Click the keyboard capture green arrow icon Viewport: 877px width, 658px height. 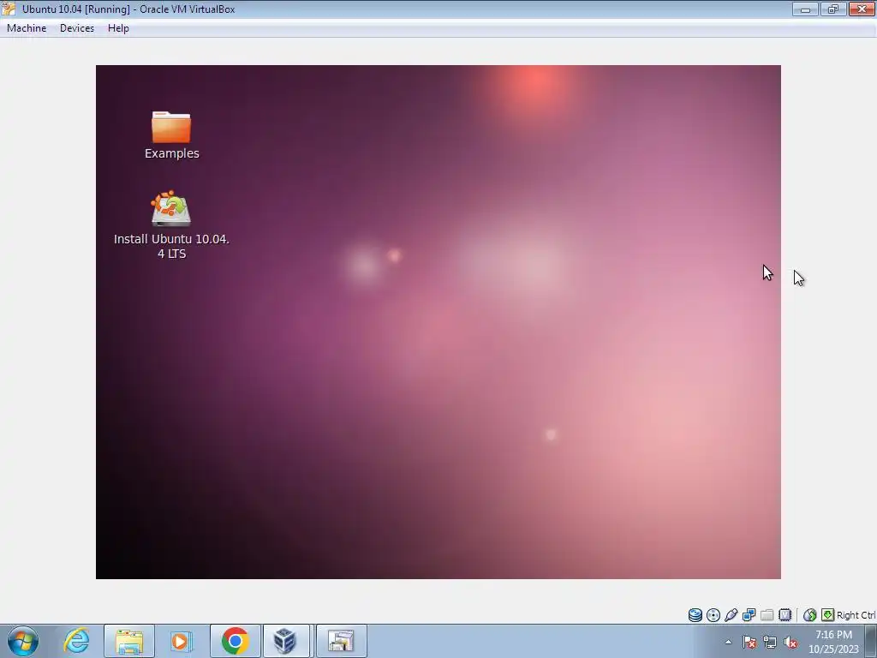(827, 615)
